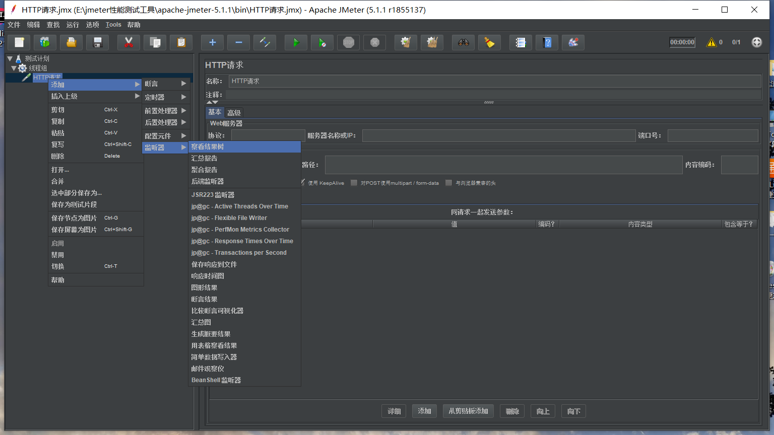Click the Reset Search toolbar icon
774x435 pixels.
coord(490,43)
